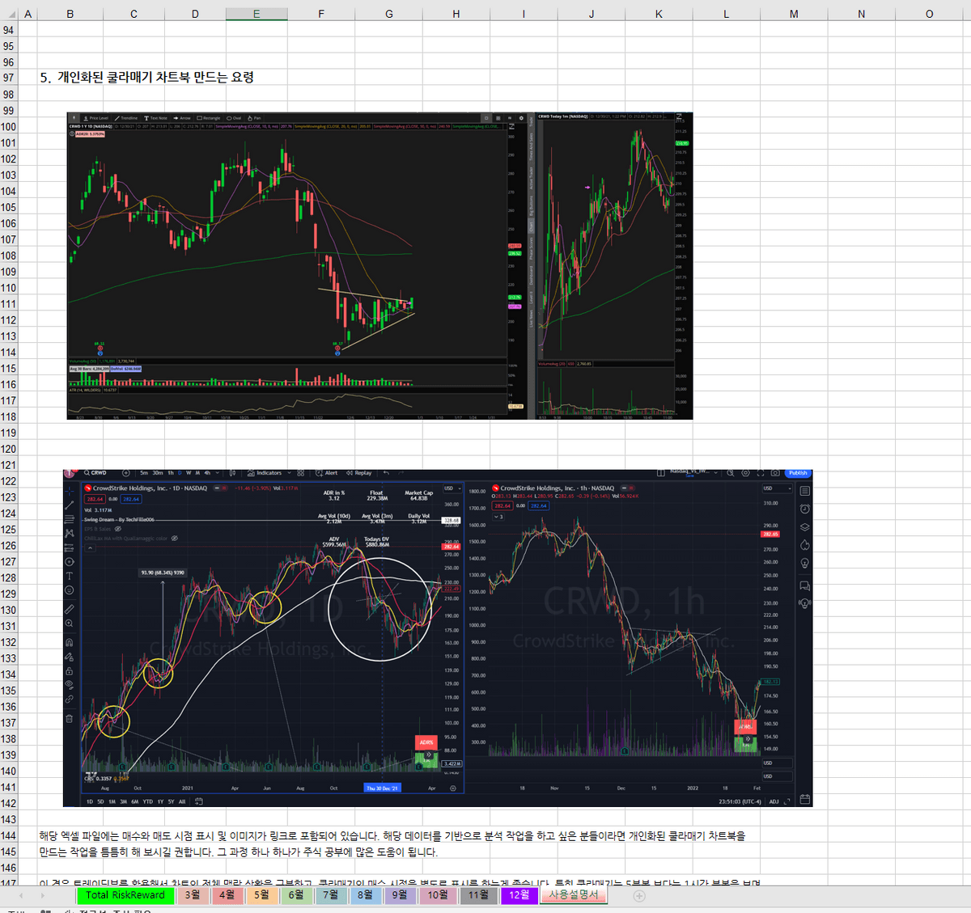The image size is (971, 913).
Task: Click the zoom-in magnifier tool icon
Action: (x=70, y=623)
